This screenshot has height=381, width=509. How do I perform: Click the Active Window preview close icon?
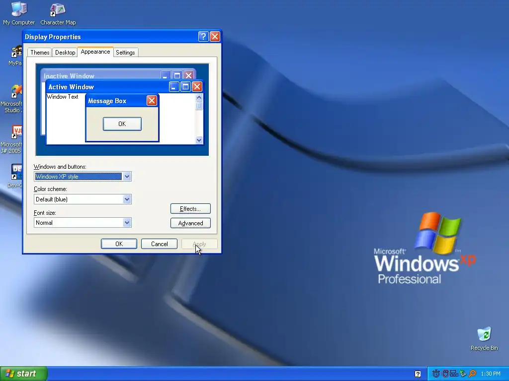click(x=197, y=86)
